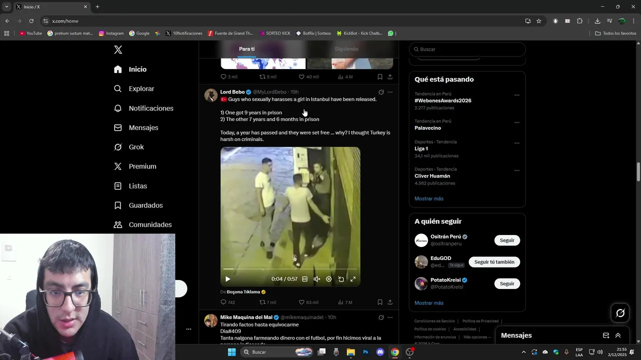This screenshot has width=641, height=360.
Task: Open Chrome extensions puzzle icon
Action: (x=579, y=21)
